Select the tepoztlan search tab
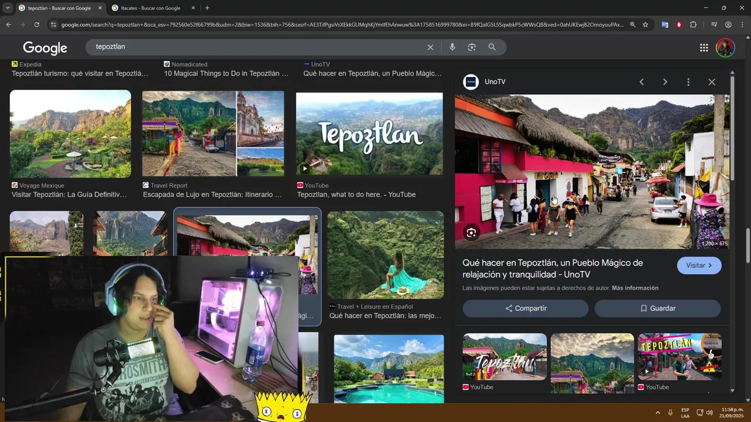The width and height of the screenshot is (751, 422). click(x=59, y=8)
